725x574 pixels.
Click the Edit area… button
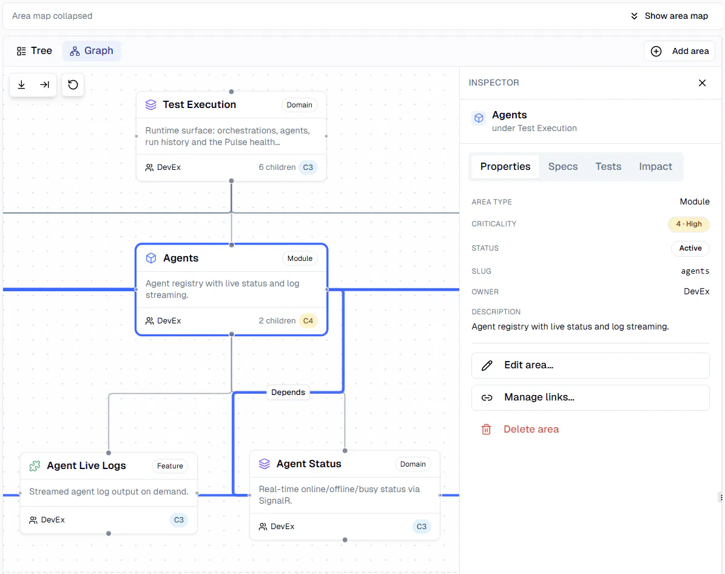pos(590,365)
